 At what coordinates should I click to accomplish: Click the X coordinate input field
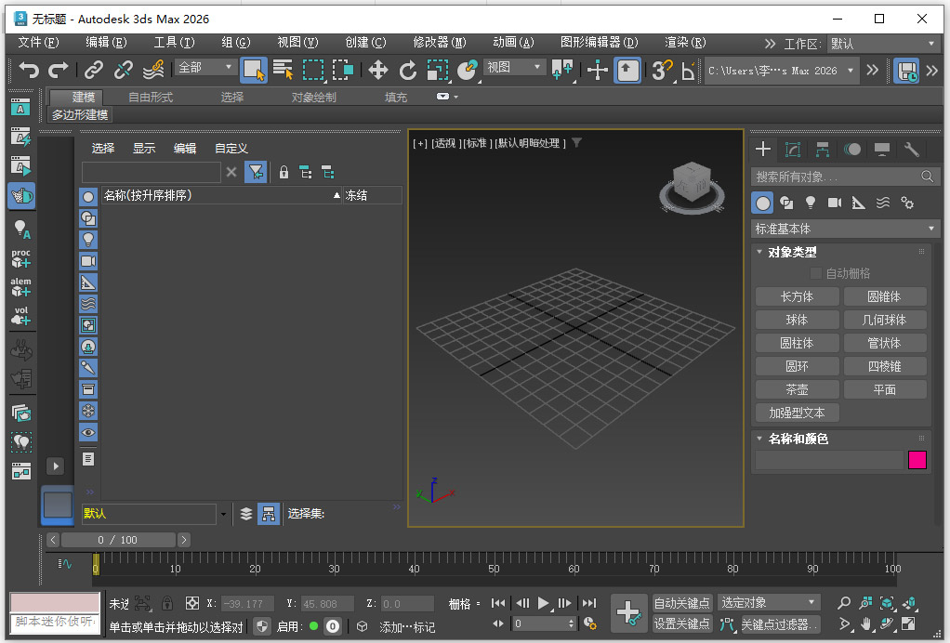[x=246, y=602]
